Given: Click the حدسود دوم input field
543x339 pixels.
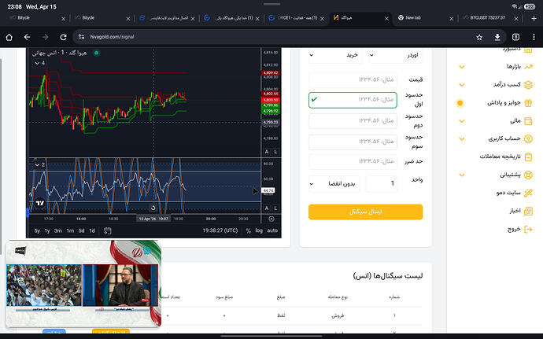Looking at the screenshot, I should coord(353,121).
